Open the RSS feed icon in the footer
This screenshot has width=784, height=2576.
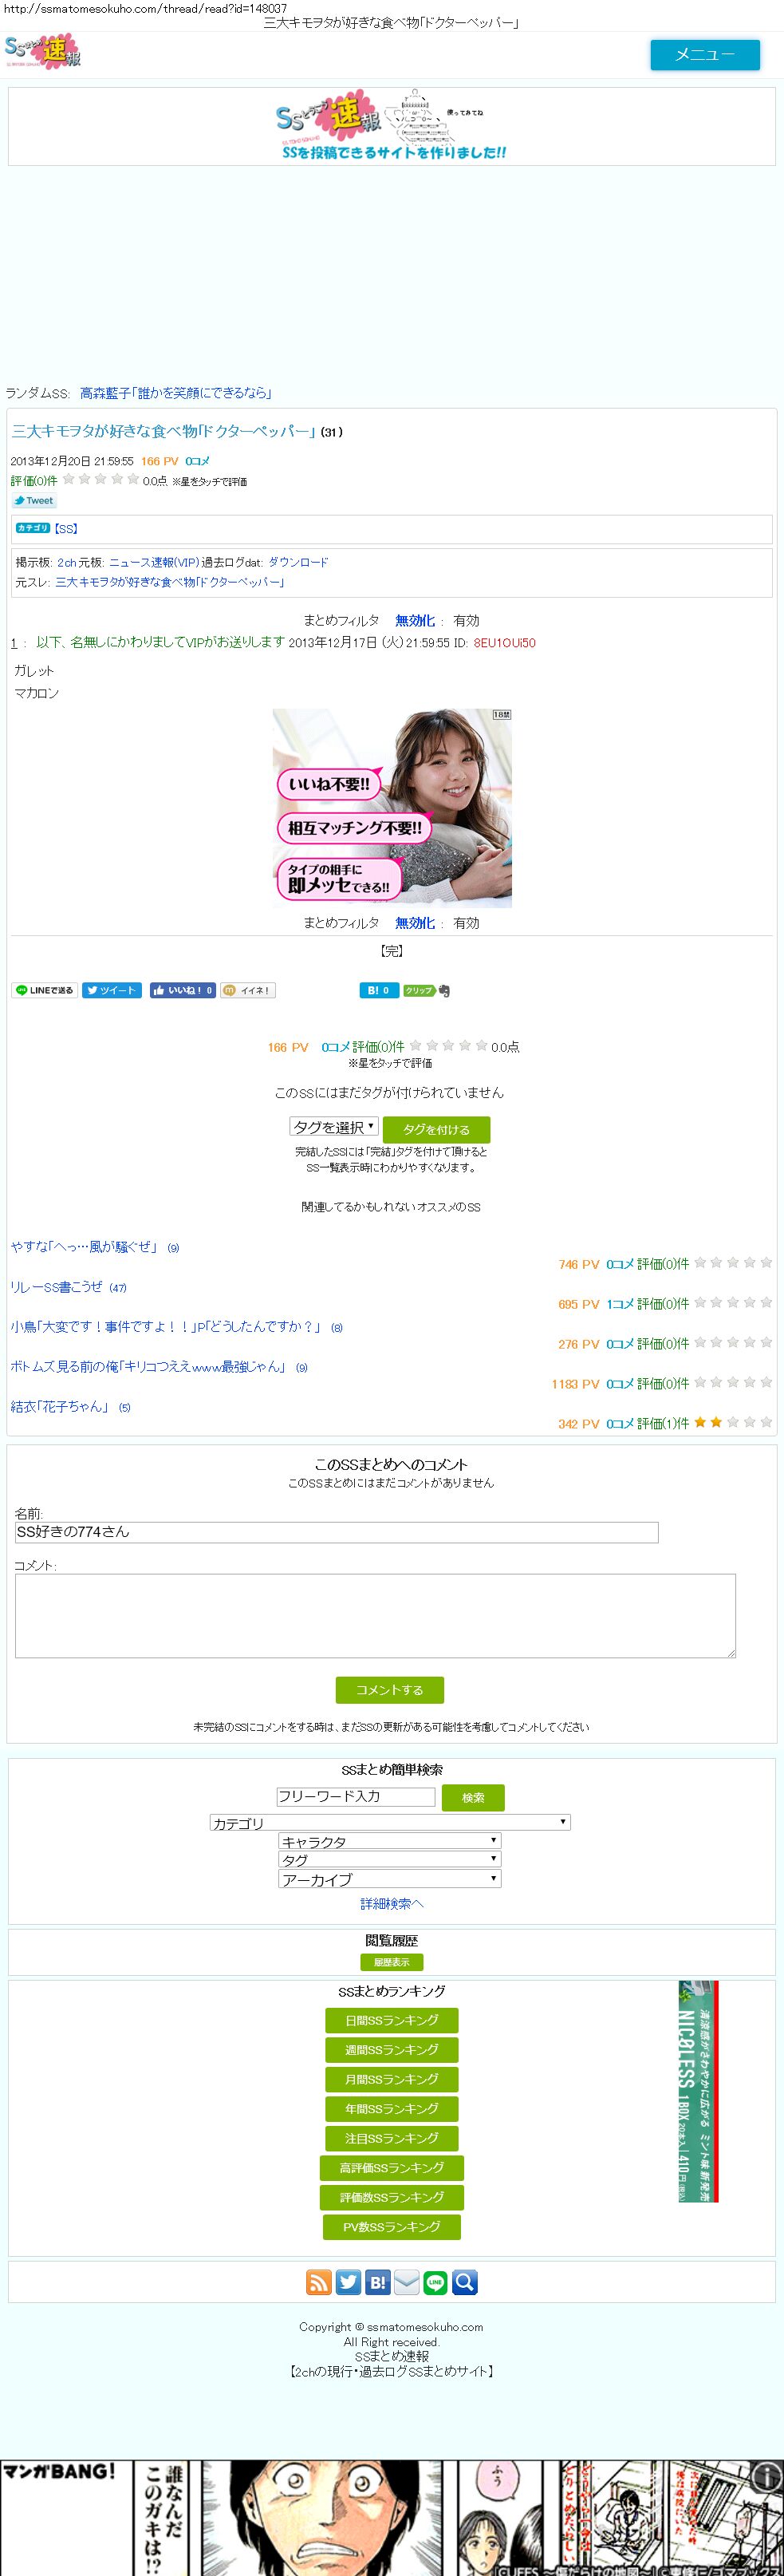pyautogui.click(x=318, y=2282)
